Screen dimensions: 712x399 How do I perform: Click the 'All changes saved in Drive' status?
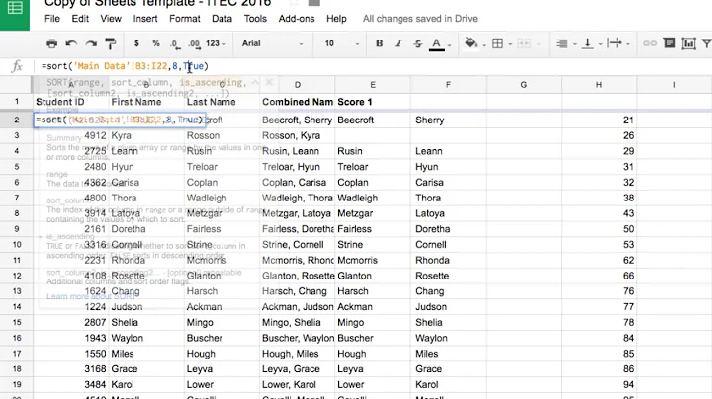420,19
